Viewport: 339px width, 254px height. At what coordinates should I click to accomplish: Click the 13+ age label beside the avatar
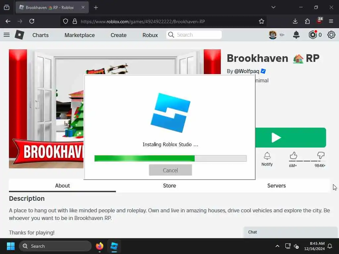[x=282, y=35]
